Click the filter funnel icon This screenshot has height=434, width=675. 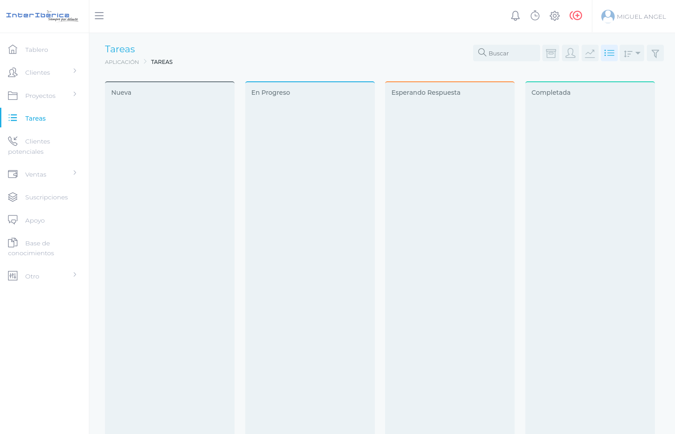tap(655, 53)
